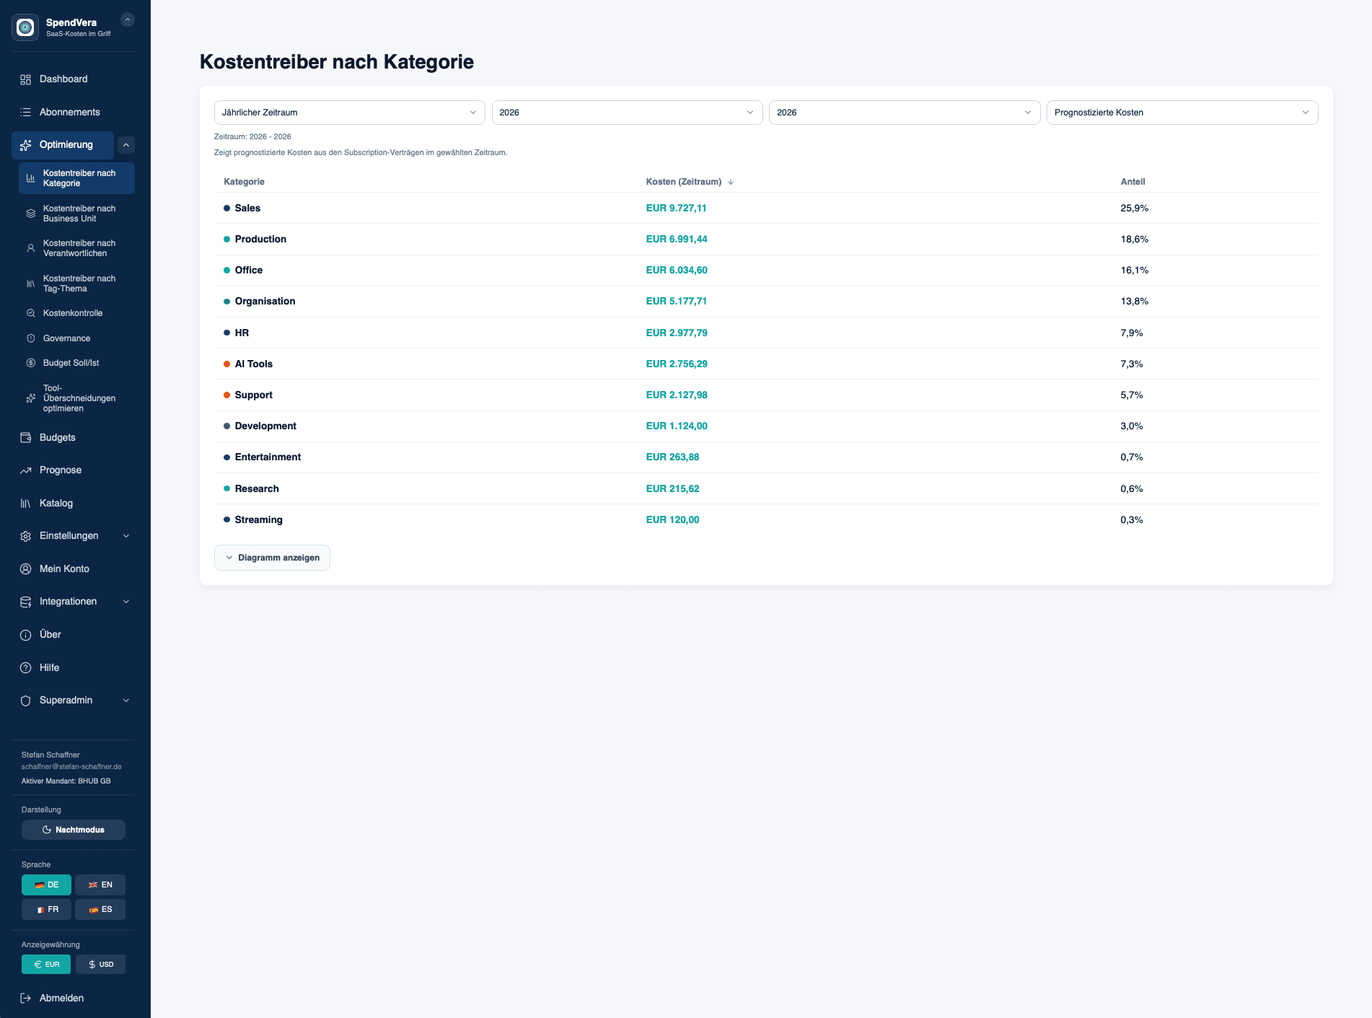Click the Diagramm anzeigen button
The height and width of the screenshot is (1018, 1372).
tap(272, 558)
